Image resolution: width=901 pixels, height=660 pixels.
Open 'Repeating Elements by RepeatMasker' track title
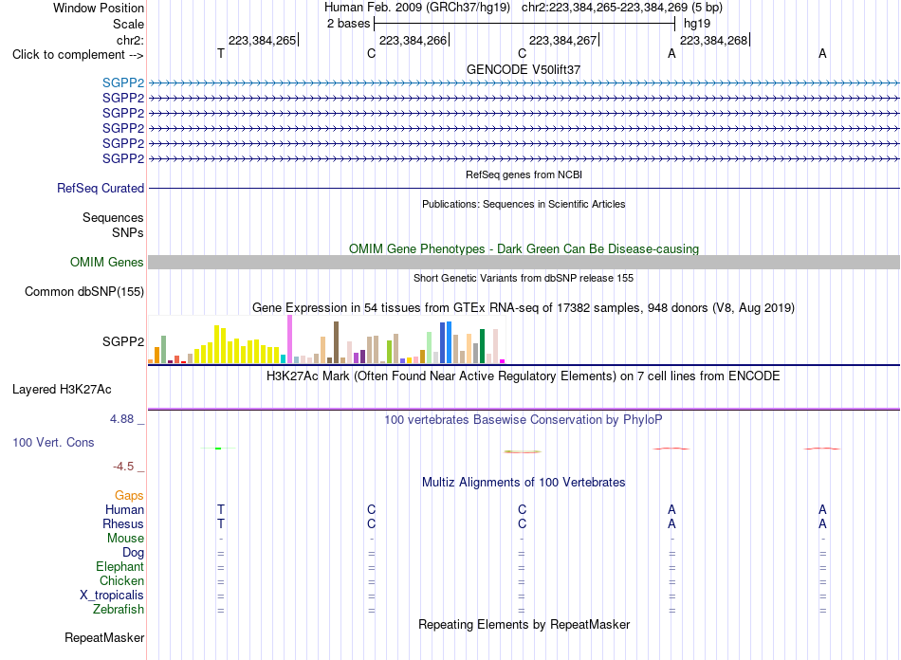524,624
